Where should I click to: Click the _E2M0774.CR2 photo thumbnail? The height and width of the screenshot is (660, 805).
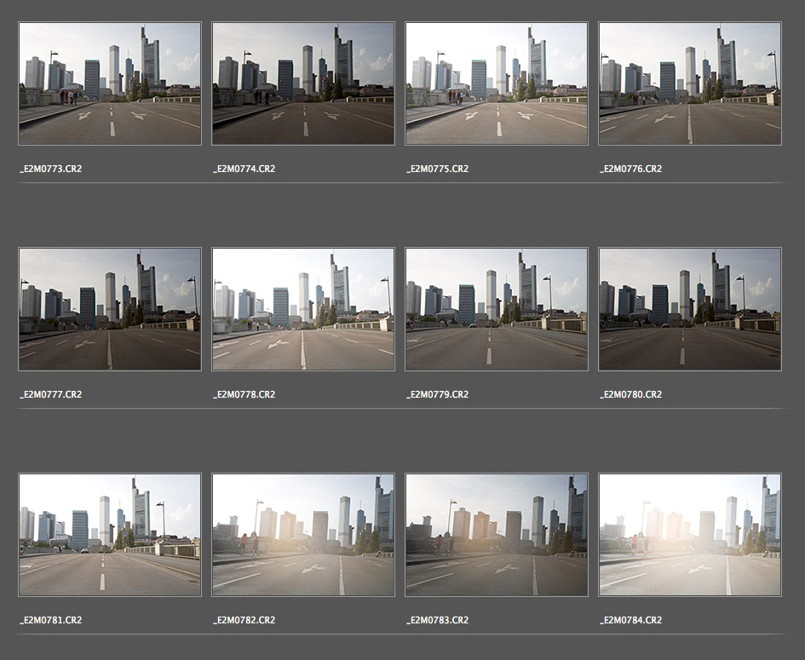pos(303,83)
